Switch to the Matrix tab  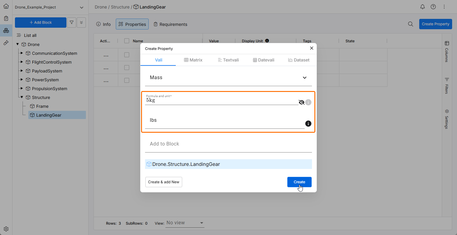click(x=193, y=60)
